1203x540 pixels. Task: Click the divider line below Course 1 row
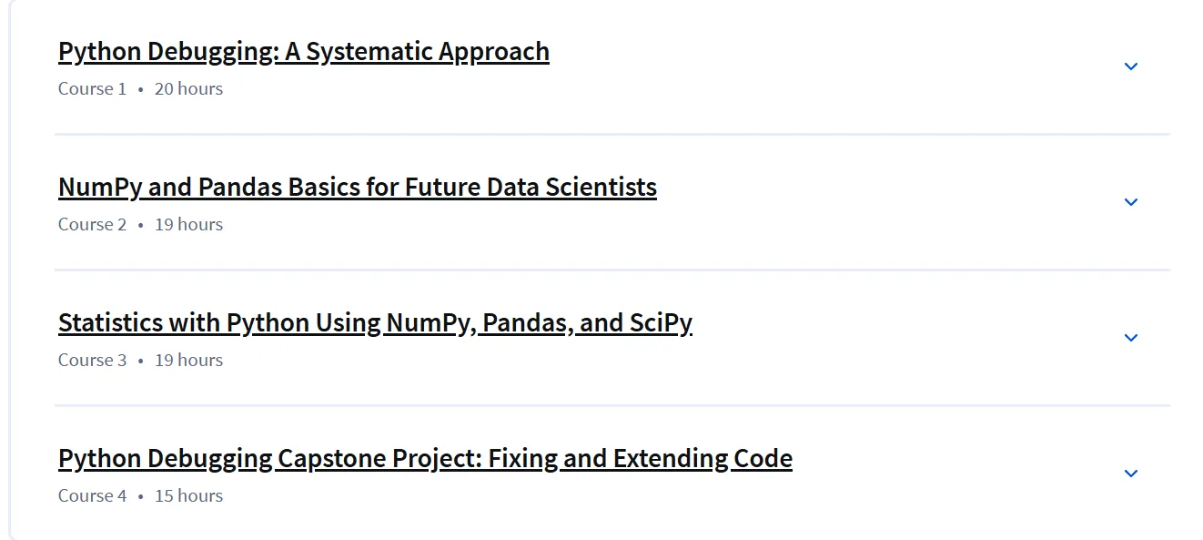coord(612,135)
